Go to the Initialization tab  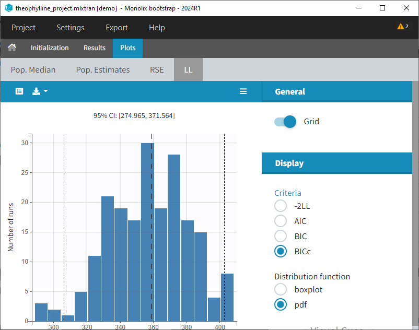[50, 48]
